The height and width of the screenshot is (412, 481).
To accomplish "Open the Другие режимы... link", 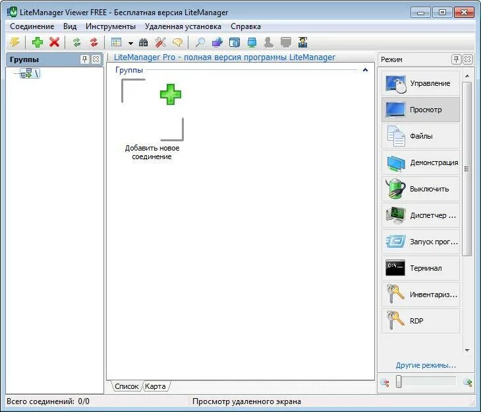I will point(426,365).
